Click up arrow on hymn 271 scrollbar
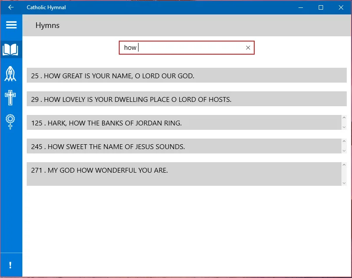Viewport: 352px width, 278px height. [x=344, y=165]
